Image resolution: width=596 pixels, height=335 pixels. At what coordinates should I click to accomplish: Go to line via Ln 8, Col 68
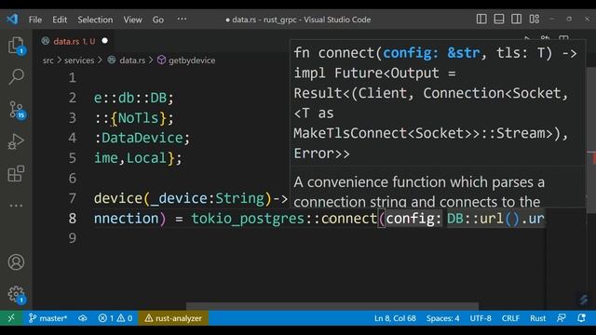(x=395, y=318)
